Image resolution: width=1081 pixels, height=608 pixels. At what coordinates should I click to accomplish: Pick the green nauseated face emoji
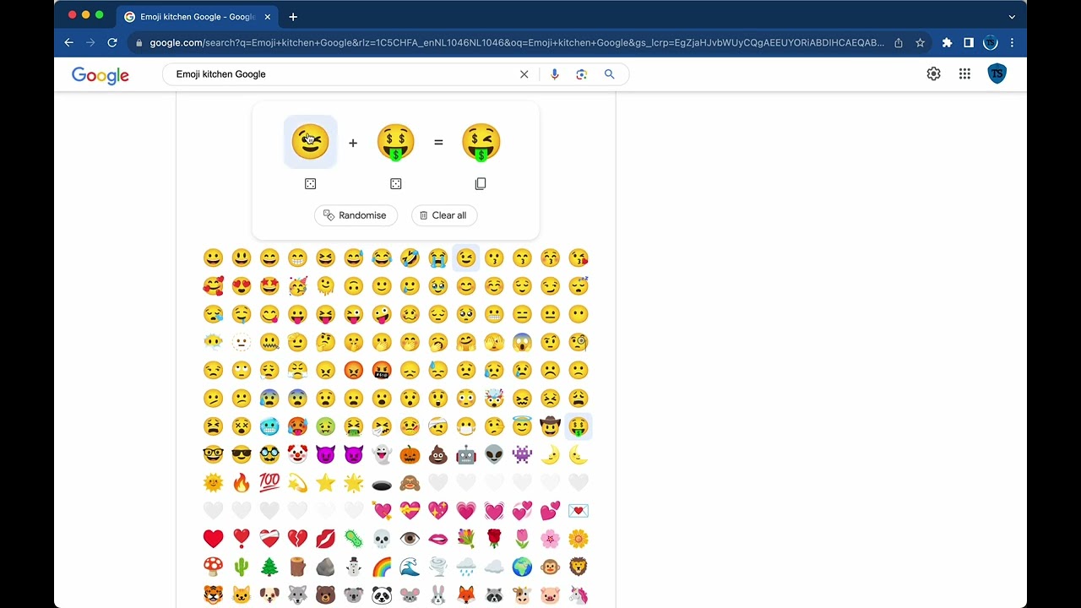tap(325, 426)
